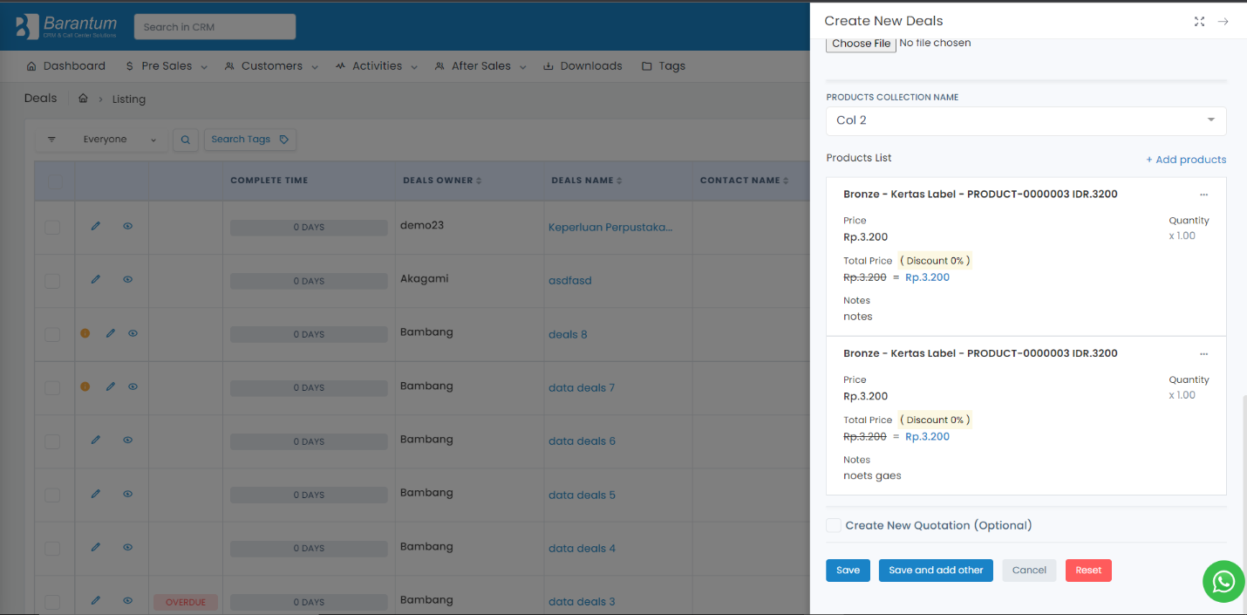This screenshot has height=615, width=1247.
Task: Edit the data deals 7 pencil icon
Action: 110,386
